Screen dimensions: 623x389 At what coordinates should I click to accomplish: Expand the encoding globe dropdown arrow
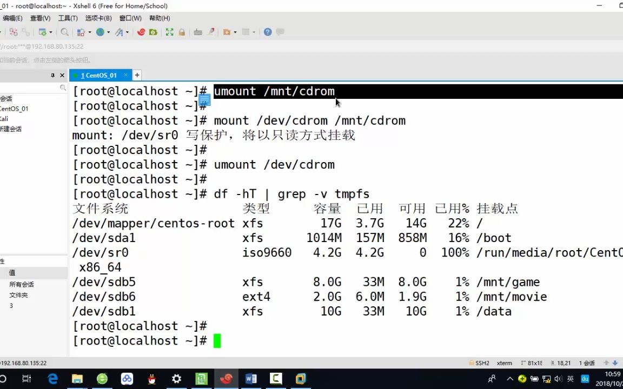[x=108, y=32]
